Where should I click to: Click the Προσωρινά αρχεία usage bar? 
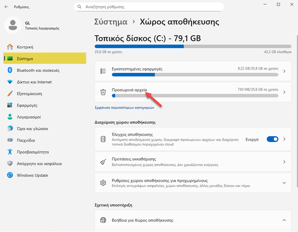(x=195, y=96)
